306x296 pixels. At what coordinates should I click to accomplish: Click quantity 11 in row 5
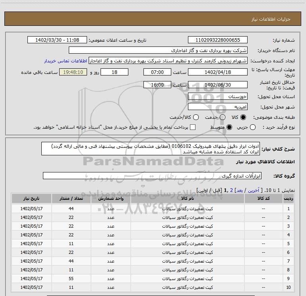[71, 244]
